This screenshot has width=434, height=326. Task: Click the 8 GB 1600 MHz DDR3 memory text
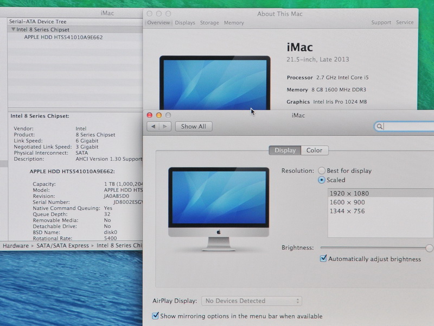(x=339, y=90)
